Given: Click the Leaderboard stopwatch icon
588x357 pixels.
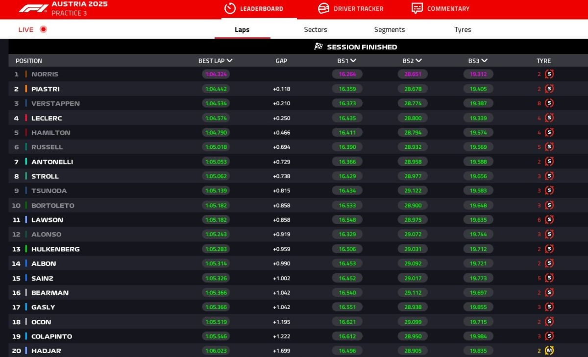Looking at the screenshot, I should [230, 8].
